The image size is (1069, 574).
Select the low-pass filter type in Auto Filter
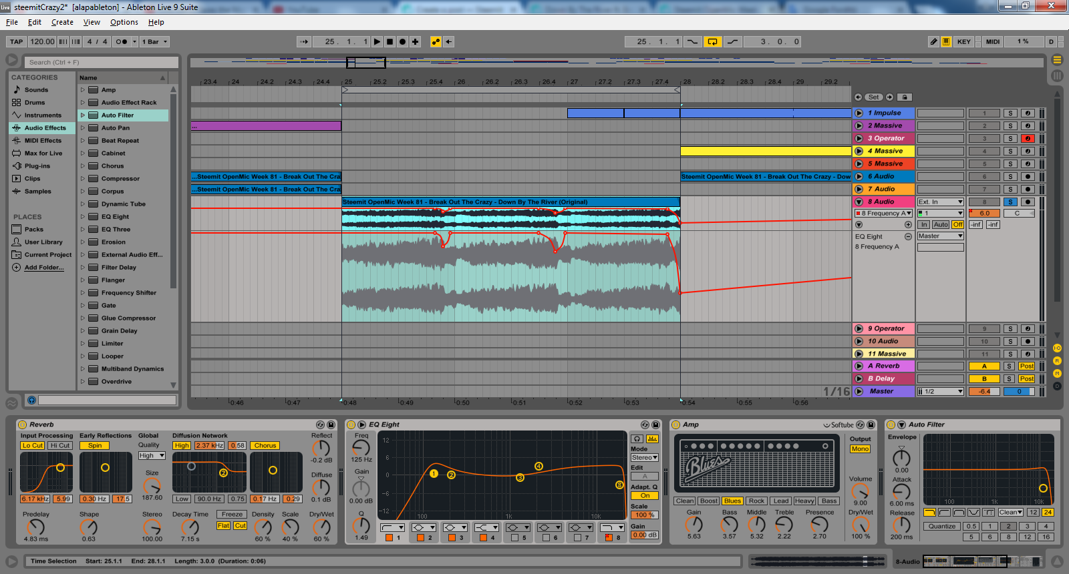tap(930, 512)
